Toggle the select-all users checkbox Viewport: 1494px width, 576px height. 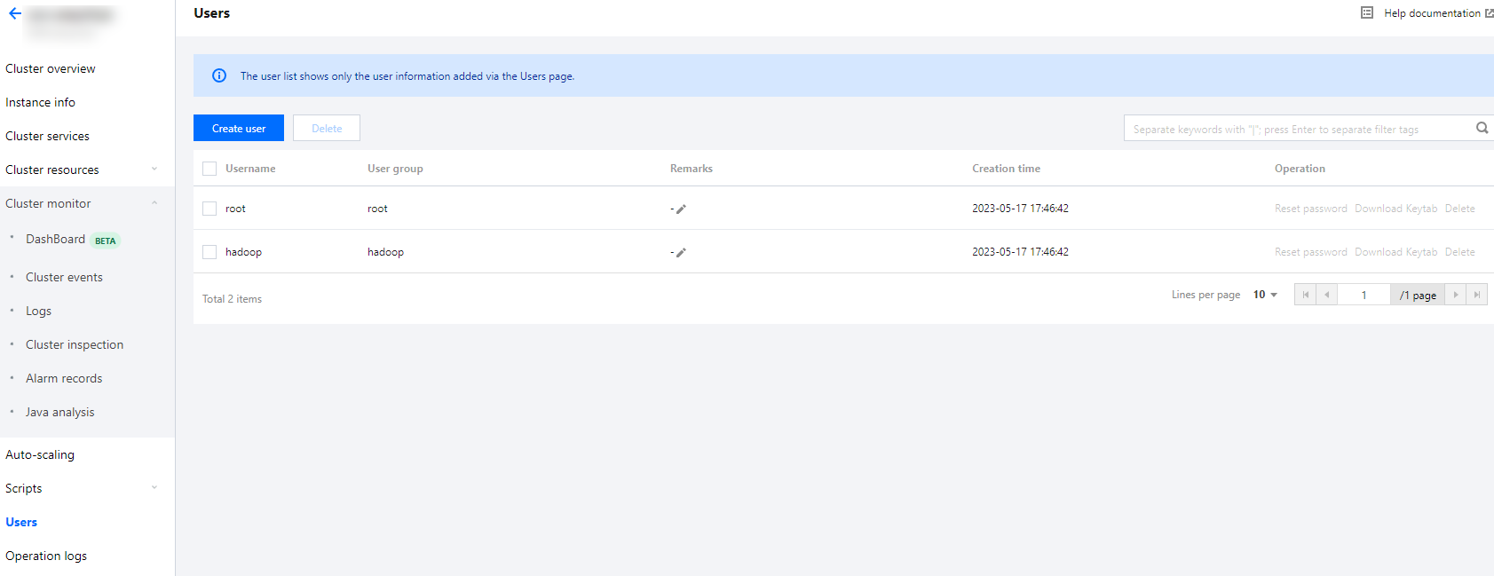[x=209, y=169]
